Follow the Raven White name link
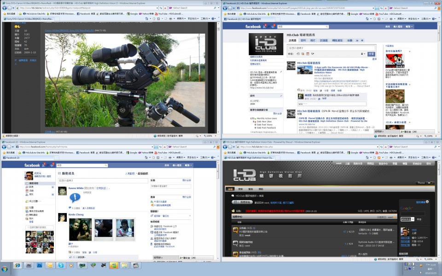The width and height of the screenshot is (442, 276). click(76, 188)
